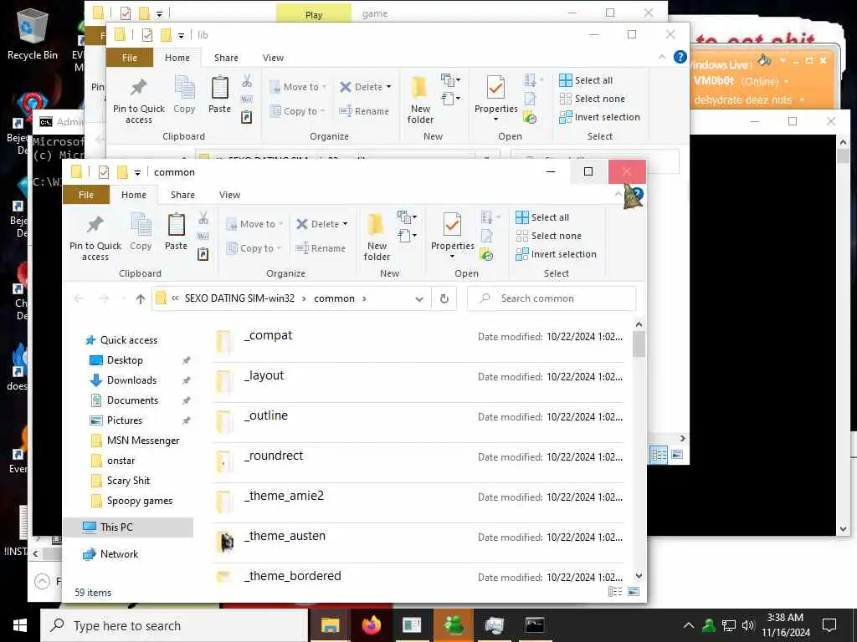The height and width of the screenshot is (642, 857).
Task: Select Spoopy games folder in navigation pane
Action: 140,502
